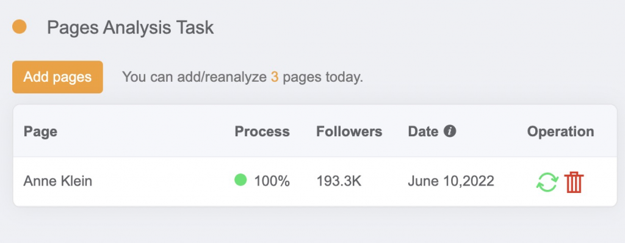Click the "You can add/reanalyze" quota message
Screen dimensions: 625x243
[x=195, y=77]
